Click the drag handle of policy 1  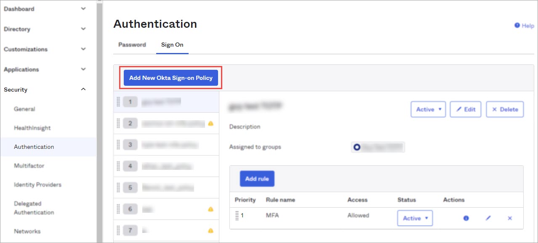click(118, 102)
